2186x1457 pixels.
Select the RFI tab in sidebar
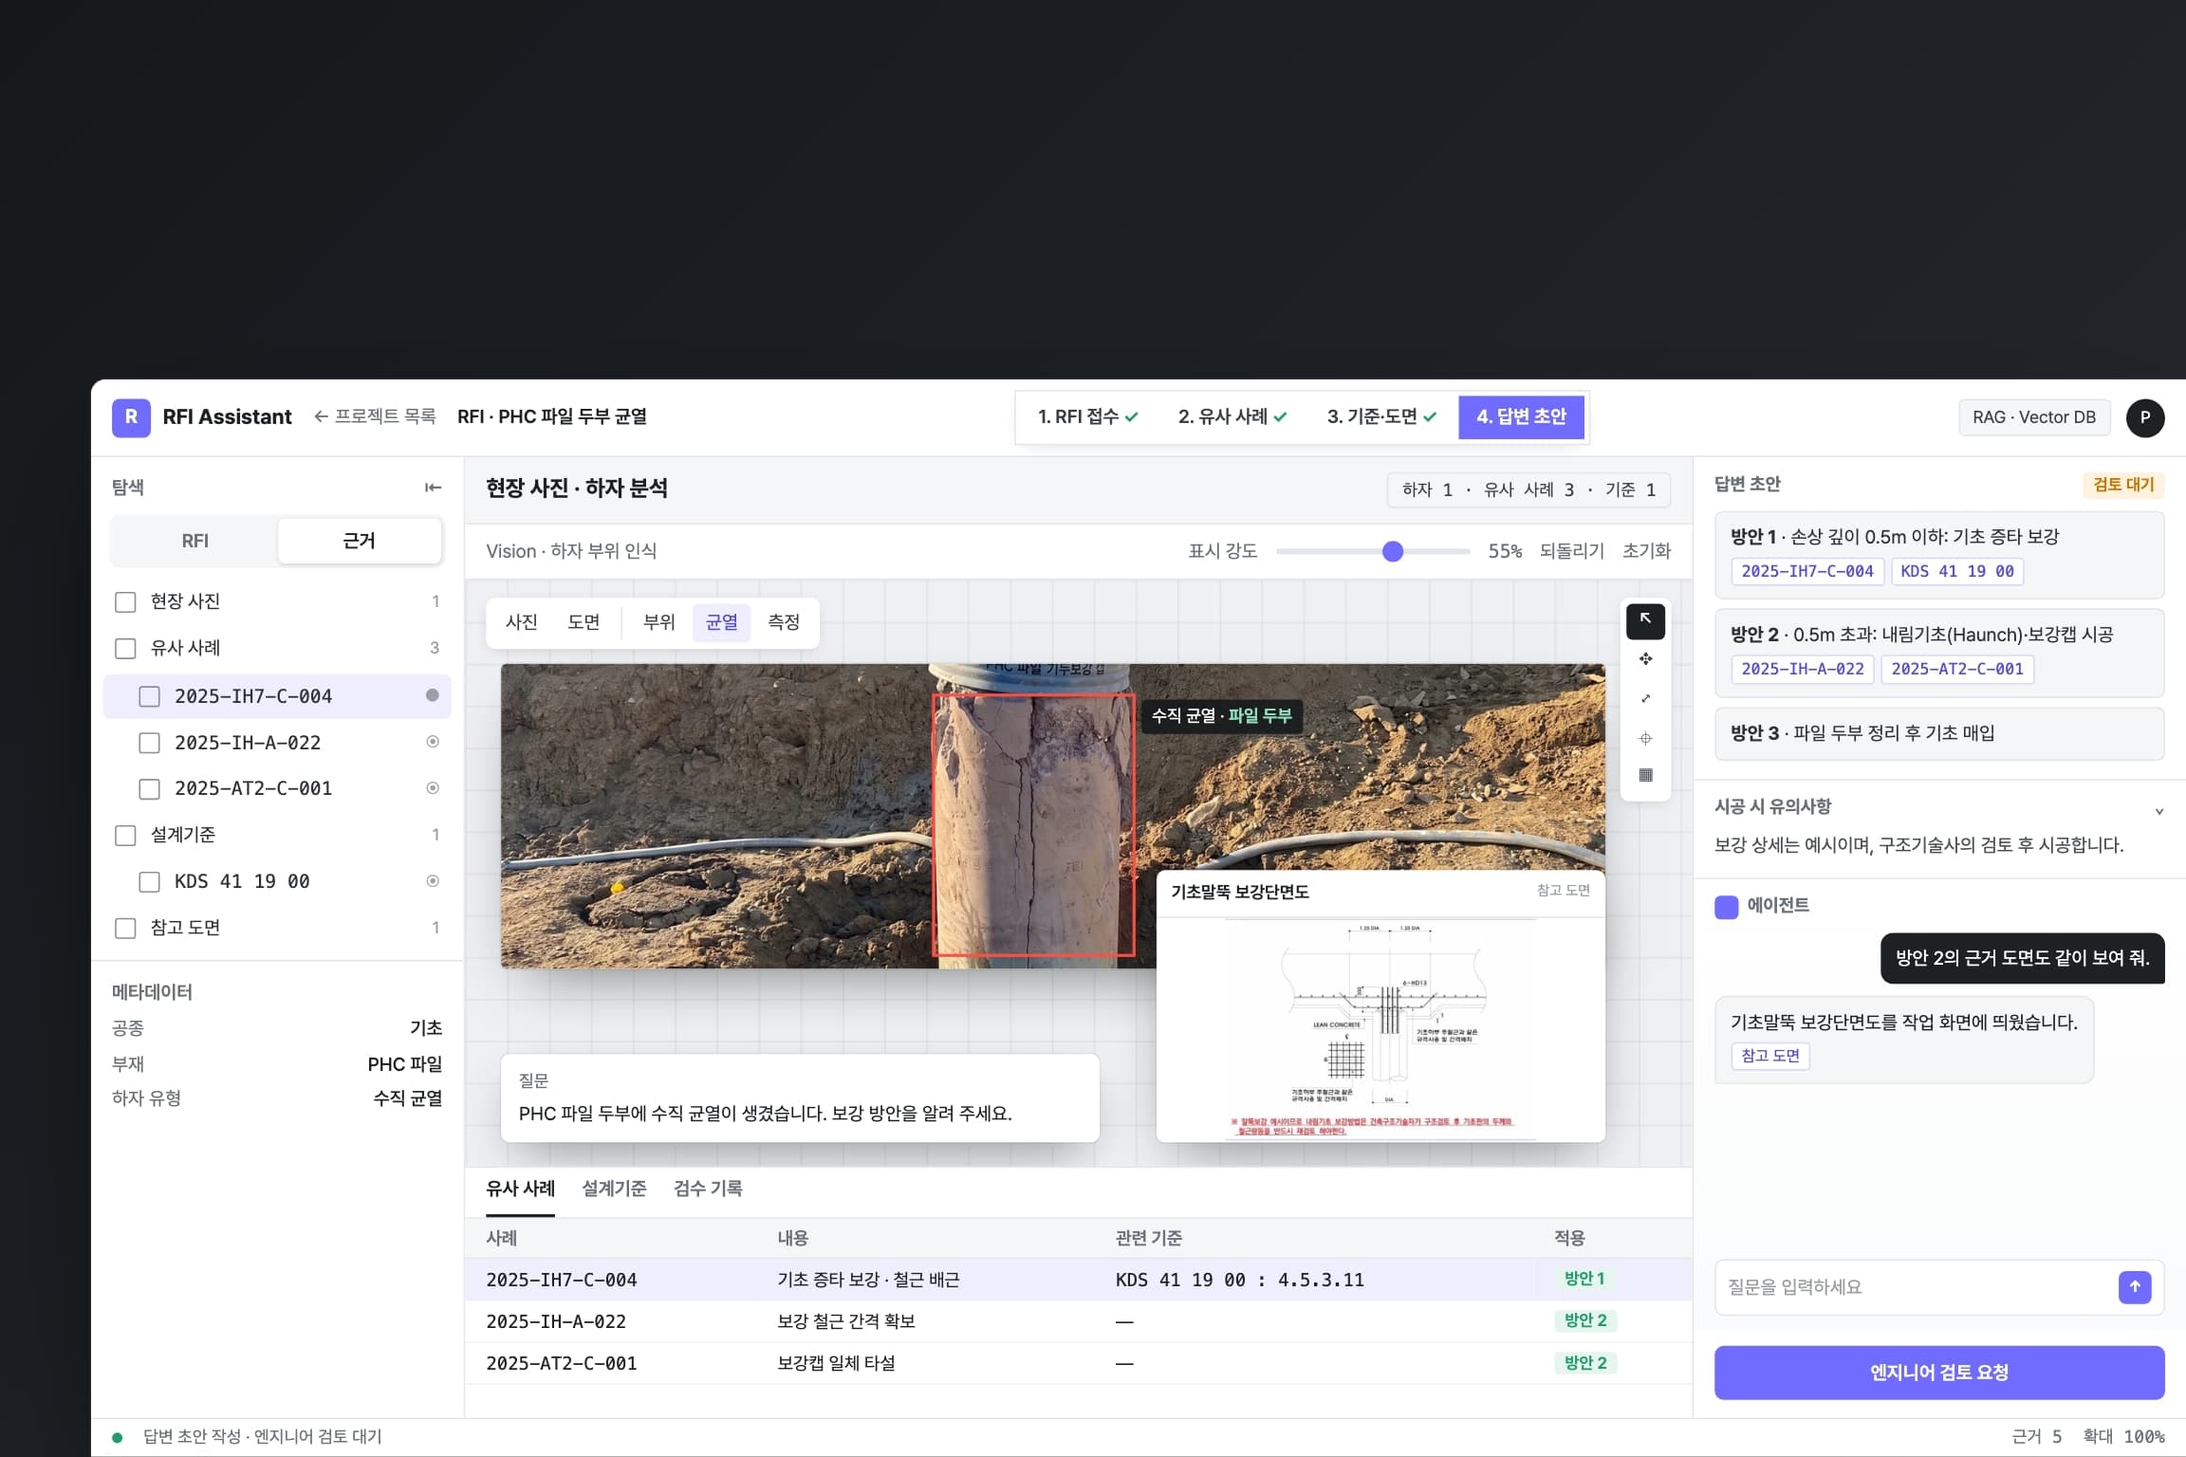(195, 541)
